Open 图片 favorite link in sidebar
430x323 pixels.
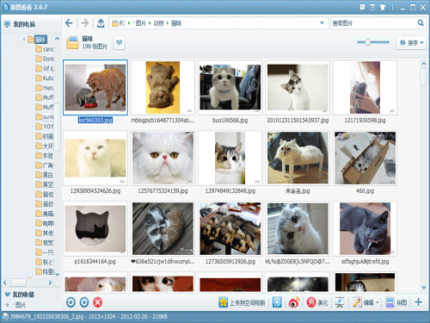(x=20, y=305)
